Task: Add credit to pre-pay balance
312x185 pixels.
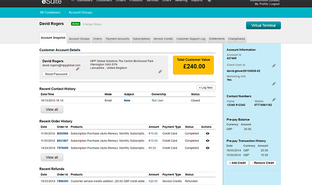Action: [237, 163]
